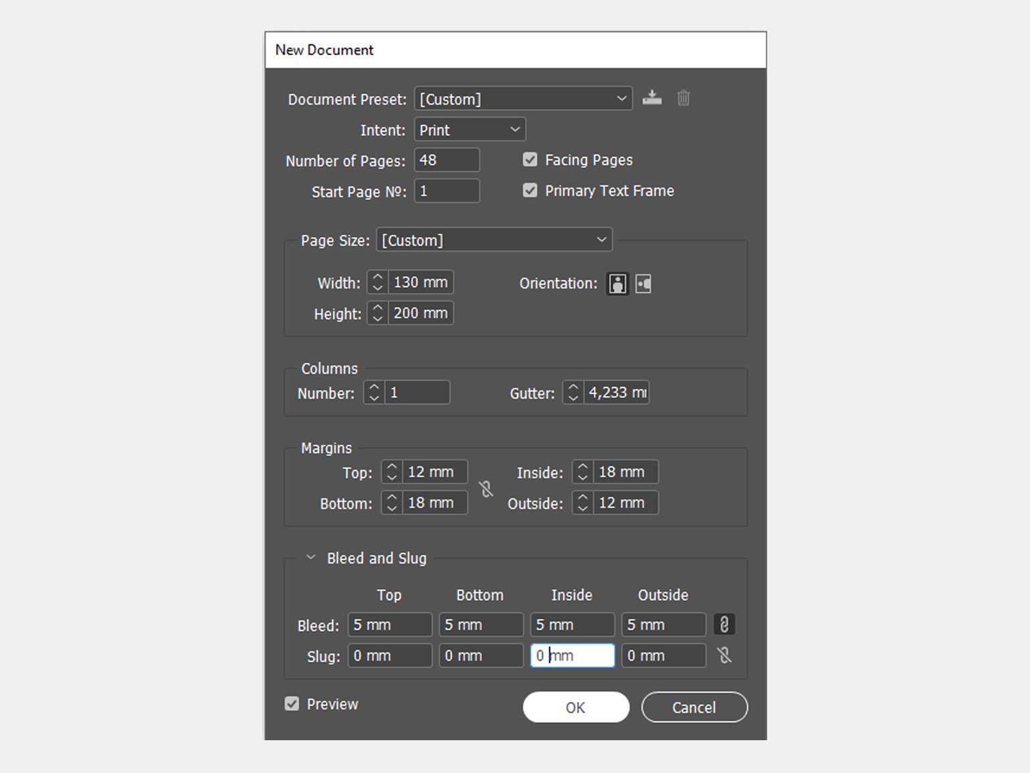Collapse the Bleed and Slug section
Screen dimensions: 1030x773
coord(311,557)
